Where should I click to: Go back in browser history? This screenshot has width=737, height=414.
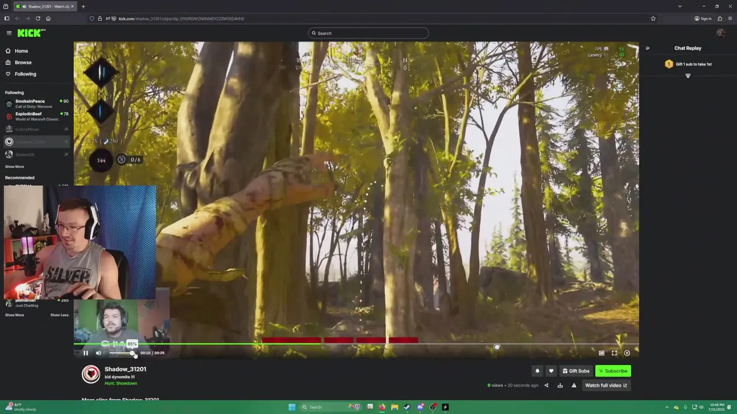[x=17, y=18]
